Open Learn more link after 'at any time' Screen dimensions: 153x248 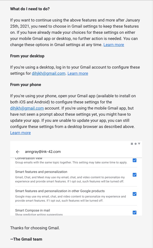(x=114, y=45)
